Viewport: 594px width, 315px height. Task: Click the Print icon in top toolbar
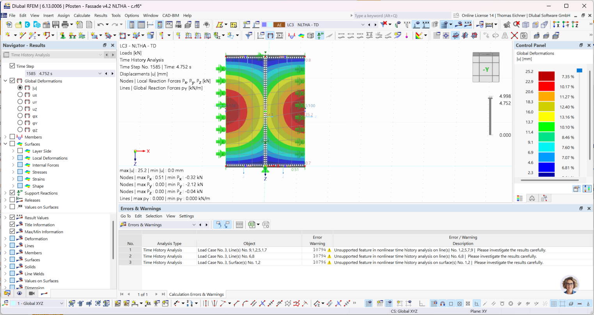65,25
